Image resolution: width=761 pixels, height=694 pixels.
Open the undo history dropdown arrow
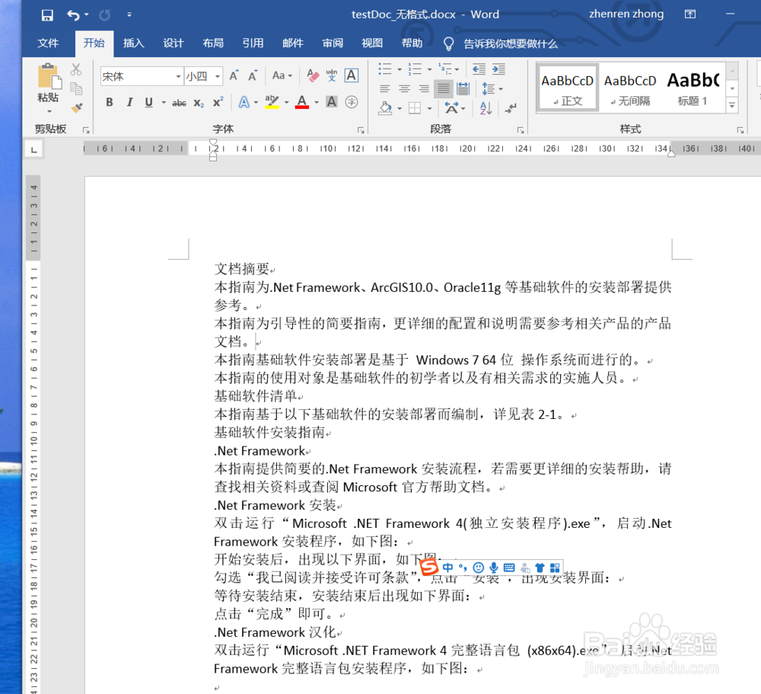[87, 15]
